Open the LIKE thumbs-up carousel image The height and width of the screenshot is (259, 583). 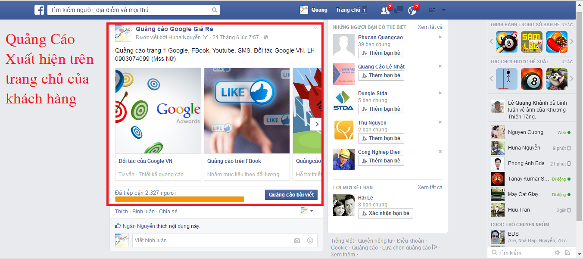(247, 111)
